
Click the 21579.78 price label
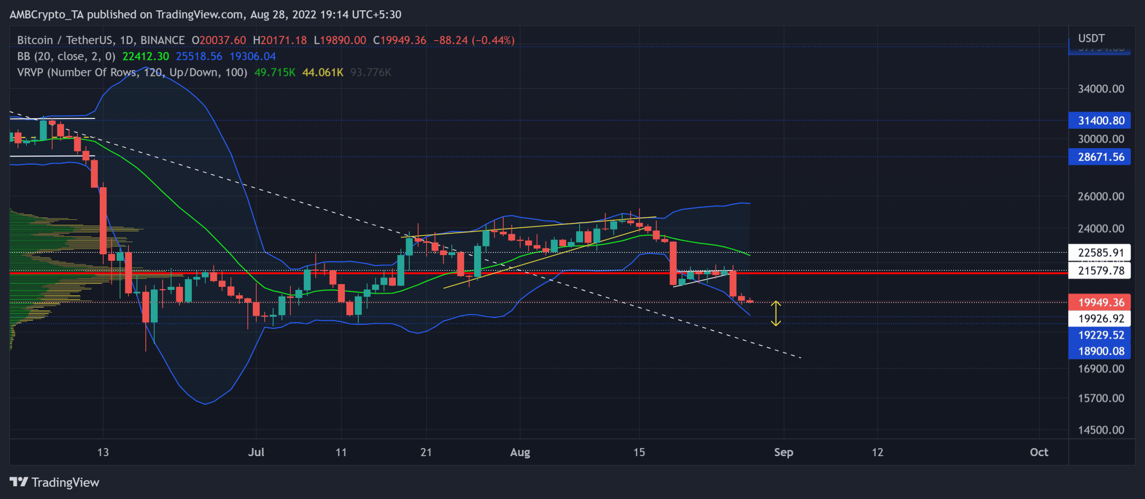[1099, 270]
